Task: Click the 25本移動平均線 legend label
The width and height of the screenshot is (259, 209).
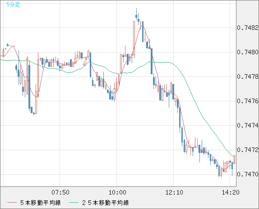Action: point(106,203)
